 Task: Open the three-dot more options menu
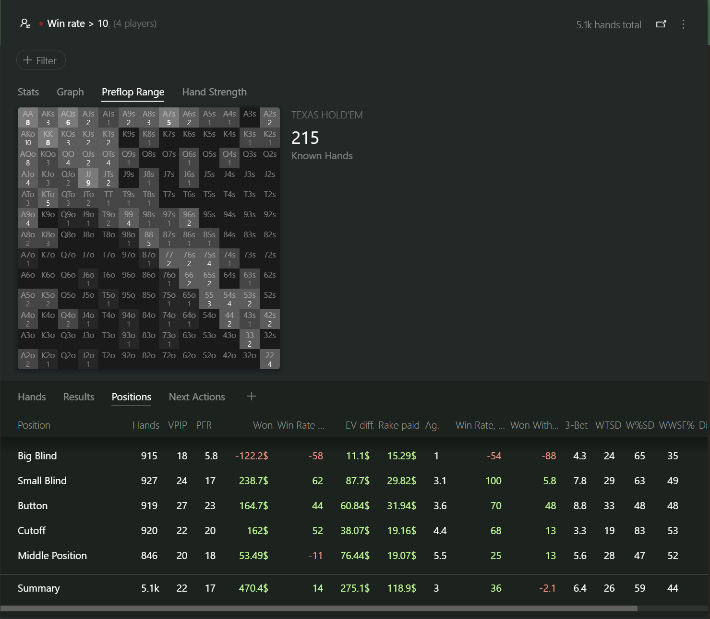684,24
